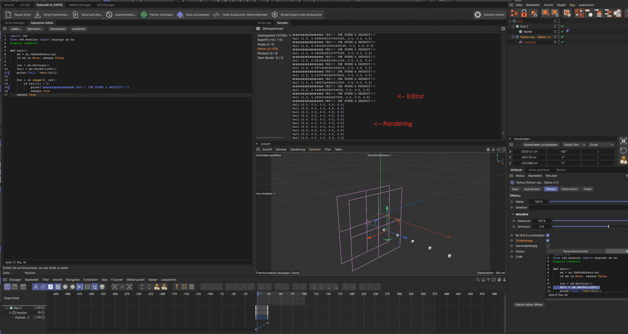628x334 pixels.
Task: Click the Ausführen button
Action: point(79,29)
